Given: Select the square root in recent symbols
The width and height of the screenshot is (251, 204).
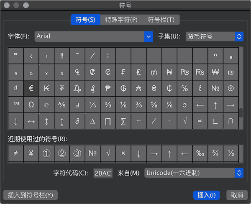Looking at the screenshot, I should 108,153.
